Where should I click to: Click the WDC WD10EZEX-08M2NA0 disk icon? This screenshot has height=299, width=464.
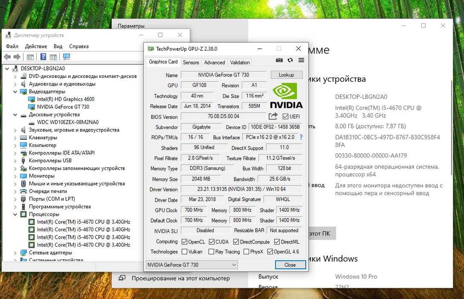[x=32, y=122]
